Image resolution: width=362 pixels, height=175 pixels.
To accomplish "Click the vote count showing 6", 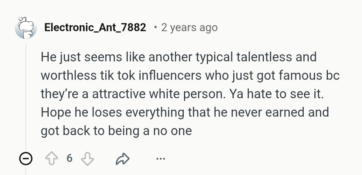I will click(69, 159).
